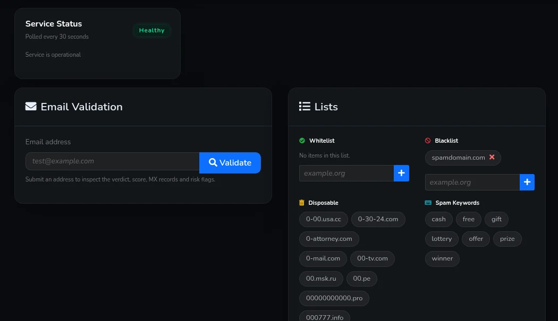Image resolution: width=558 pixels, height=321 pixels.
Task: Click the cash spam keyword chip
Action: click(439, 219)
